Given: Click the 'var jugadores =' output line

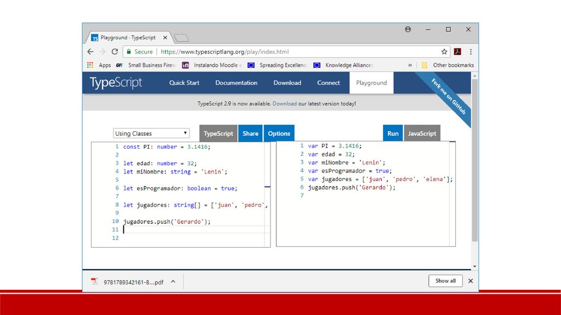Looking at the screenshot, I should pyautogui.click(x=380, y=179).
